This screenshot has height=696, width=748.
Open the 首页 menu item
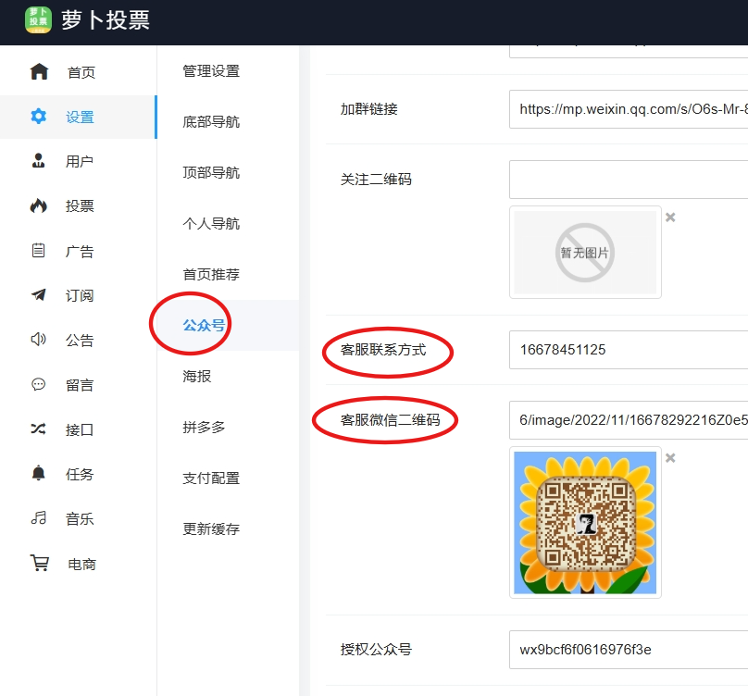[81, 72]
